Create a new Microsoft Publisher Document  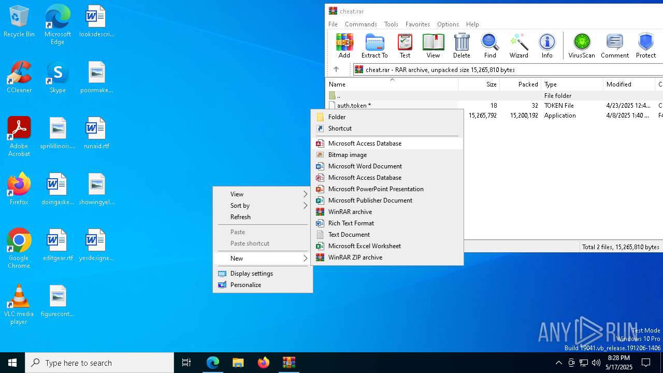click(387, 200)
